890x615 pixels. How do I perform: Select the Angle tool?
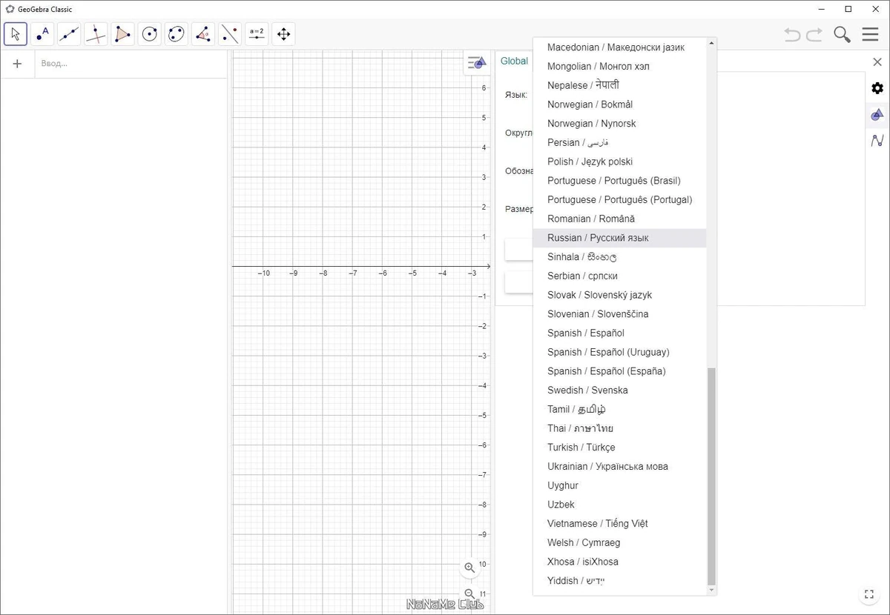[203, 34]
